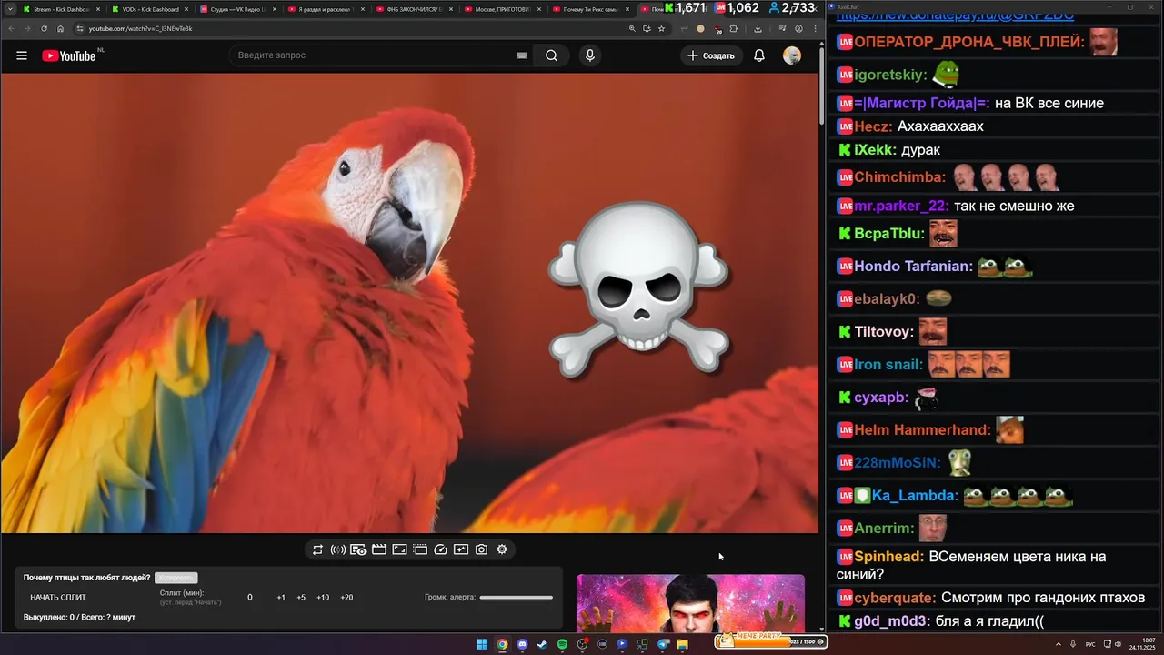The height and width of the screenshot is (655, 1164).
Task: Bookmark the page with the star icon
Action: pos(661,28)
